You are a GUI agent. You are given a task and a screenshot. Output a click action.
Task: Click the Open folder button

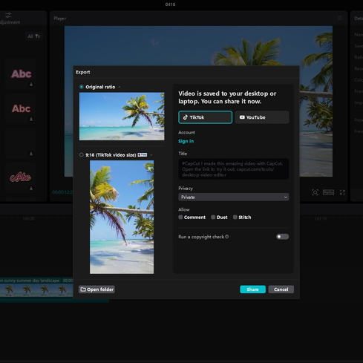pos(97,290)
